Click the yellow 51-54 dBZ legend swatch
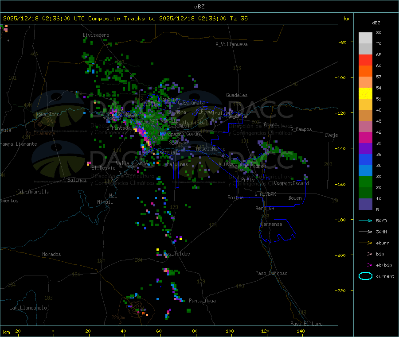 coord(365,93)
